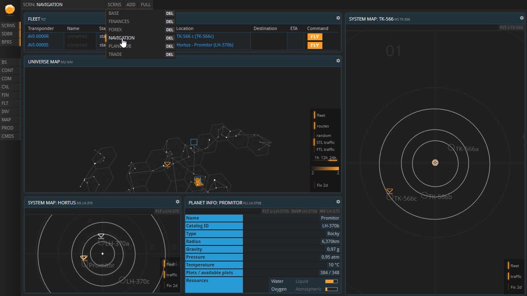Viewport: 527px width, 296px height.
Task: Click INVP LH-370b button in Planet Info
Action: [x=304, y=211]
